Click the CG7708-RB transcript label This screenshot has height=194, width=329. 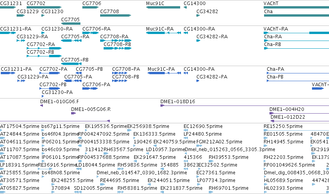coord(117,44)
